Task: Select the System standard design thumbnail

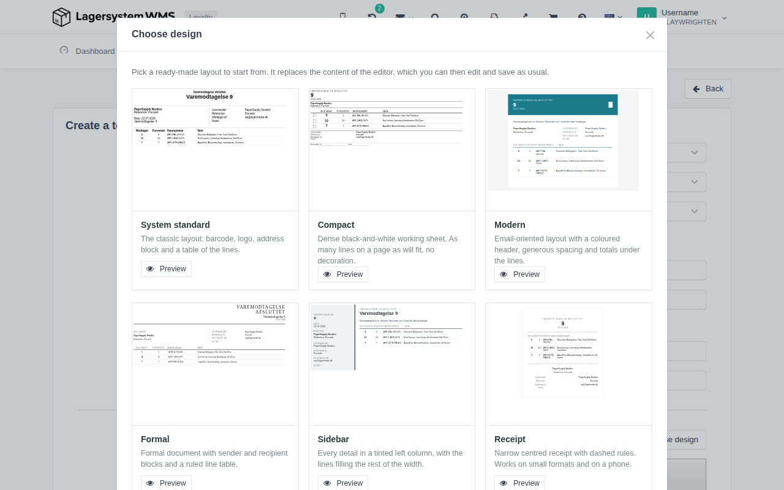Action: [215, 150]
